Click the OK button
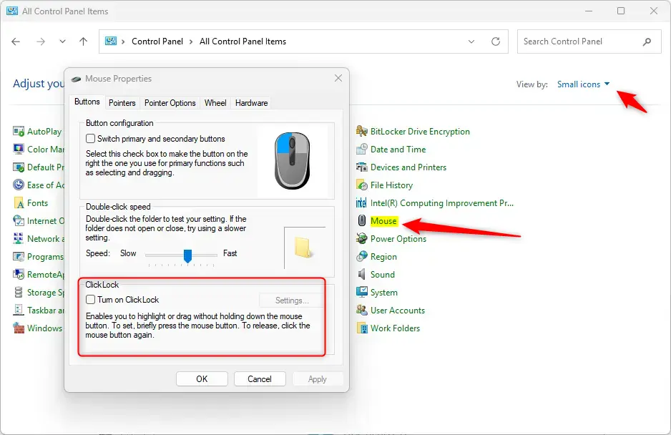671x435 pixels. point(202,379)
